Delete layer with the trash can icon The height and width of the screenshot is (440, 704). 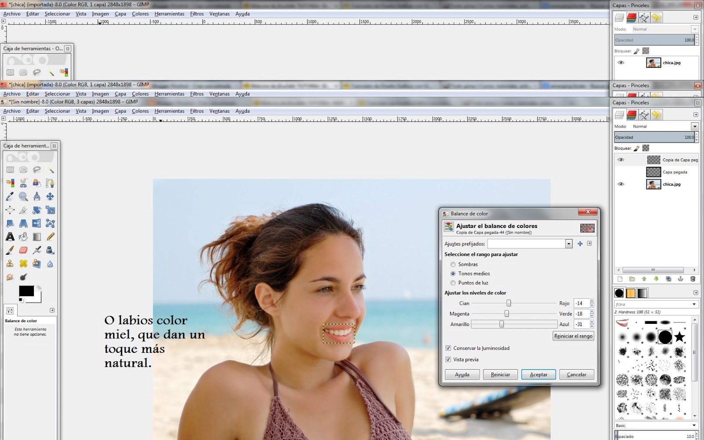pos(693,279)
